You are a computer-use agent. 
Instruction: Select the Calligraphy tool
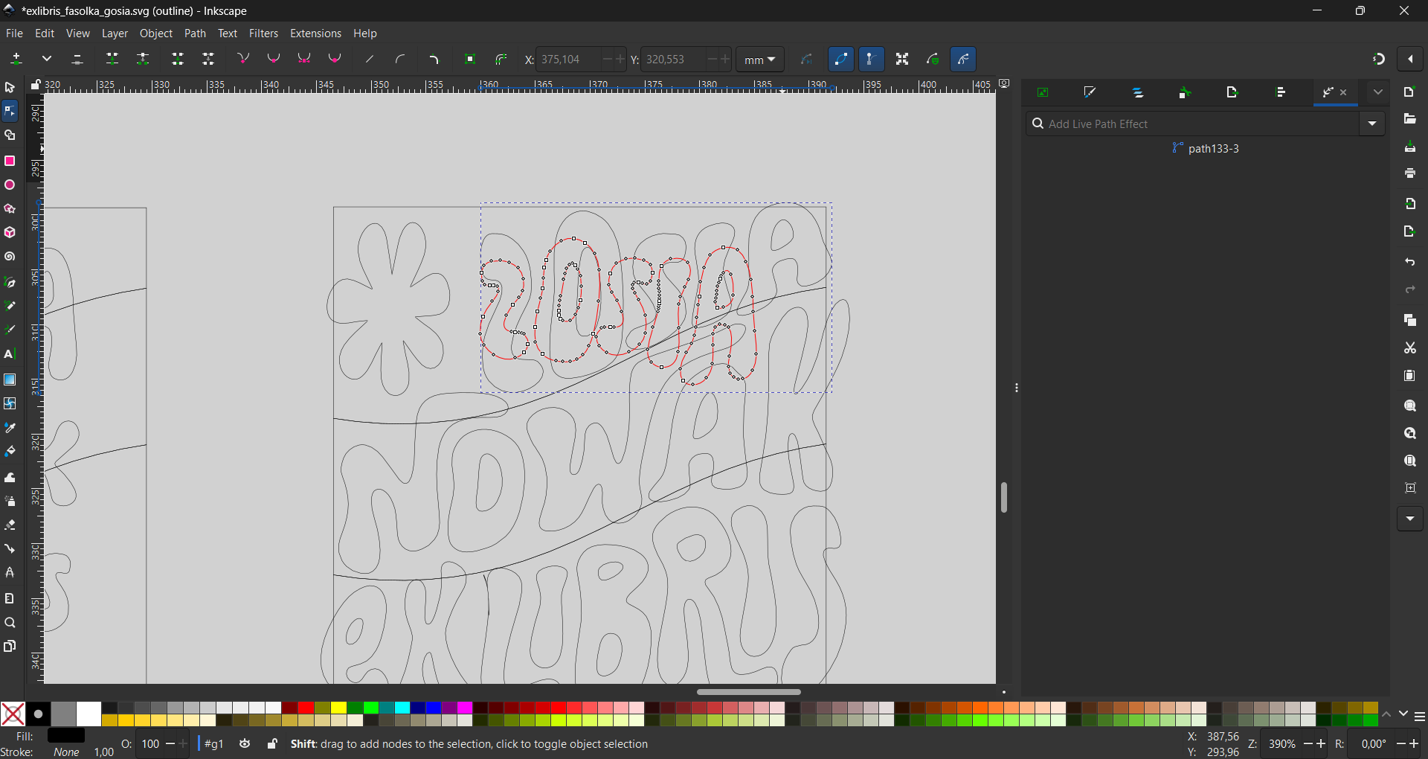tap(10, 330)
